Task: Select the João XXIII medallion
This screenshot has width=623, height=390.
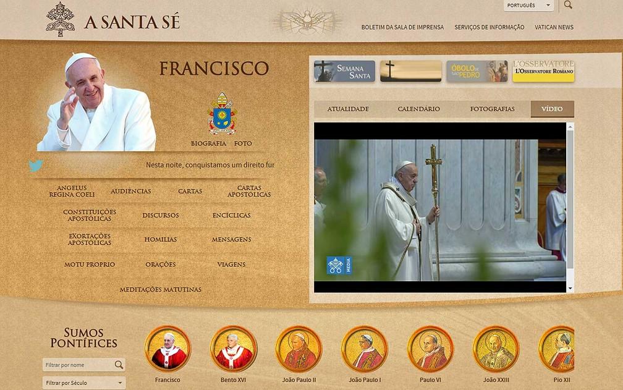Action: coord(496,349)
